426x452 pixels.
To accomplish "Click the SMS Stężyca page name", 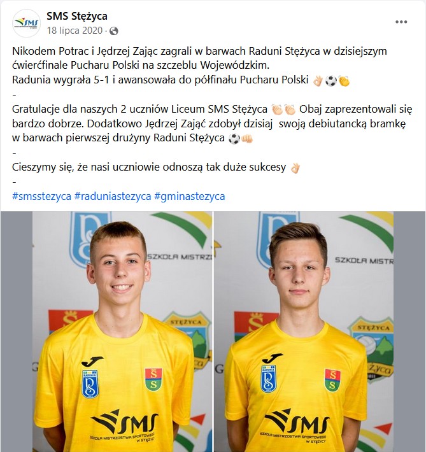I will 77,16.
